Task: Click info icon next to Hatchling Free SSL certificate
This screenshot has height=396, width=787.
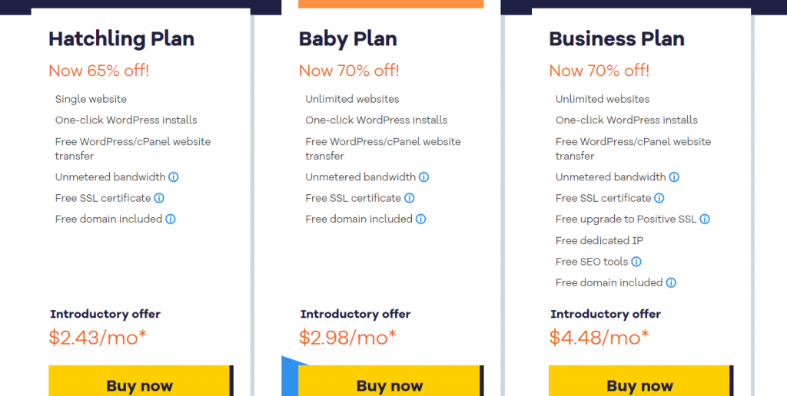Action: point(159,198)
